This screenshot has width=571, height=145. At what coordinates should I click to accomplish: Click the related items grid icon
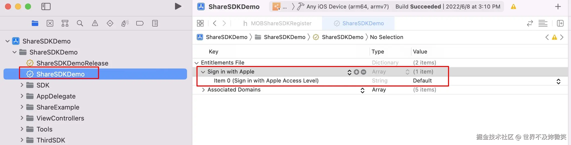pyautogui.click(x=200, y=23)
